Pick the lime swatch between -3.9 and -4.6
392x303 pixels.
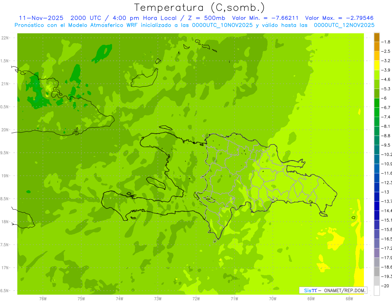click(377, 75)
